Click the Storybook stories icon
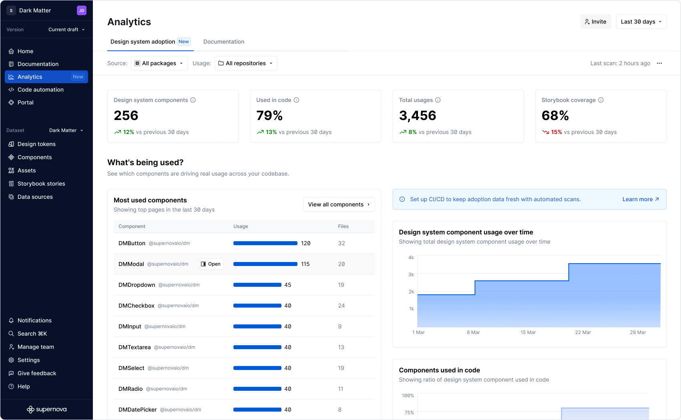Viewport: 681px width, 420px height. [x=11, y=184]
